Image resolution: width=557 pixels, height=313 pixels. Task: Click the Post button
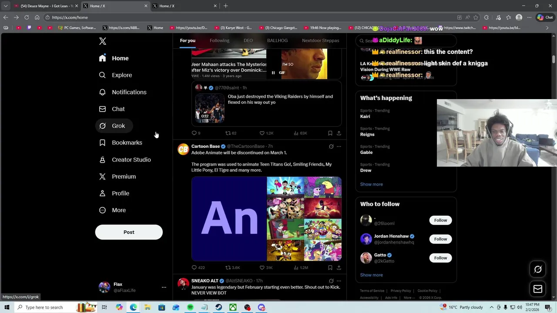[x=129, y=232]
